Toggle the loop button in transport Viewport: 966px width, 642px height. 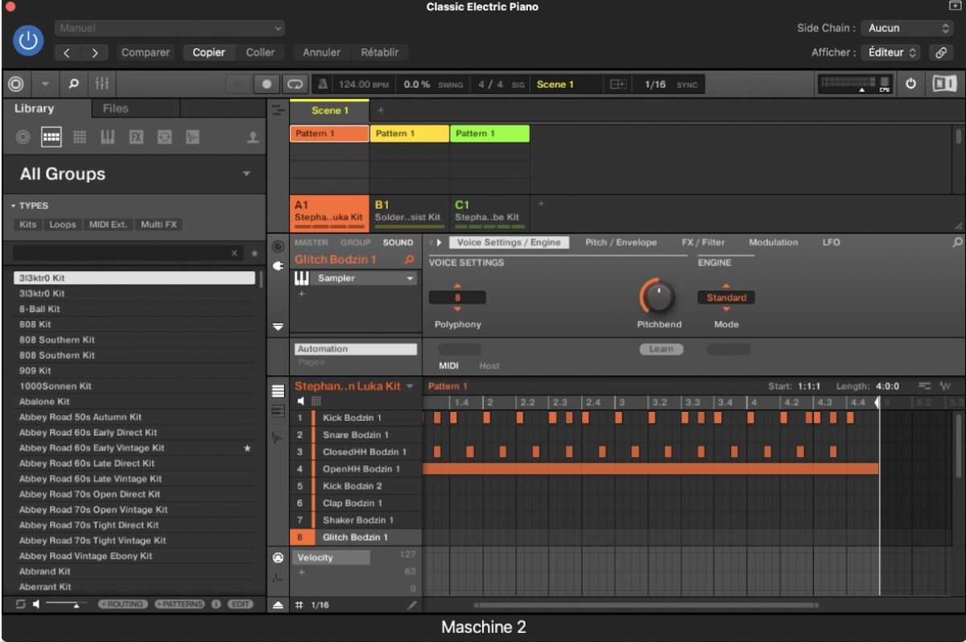pyautogui.click(x=295, y=84)
